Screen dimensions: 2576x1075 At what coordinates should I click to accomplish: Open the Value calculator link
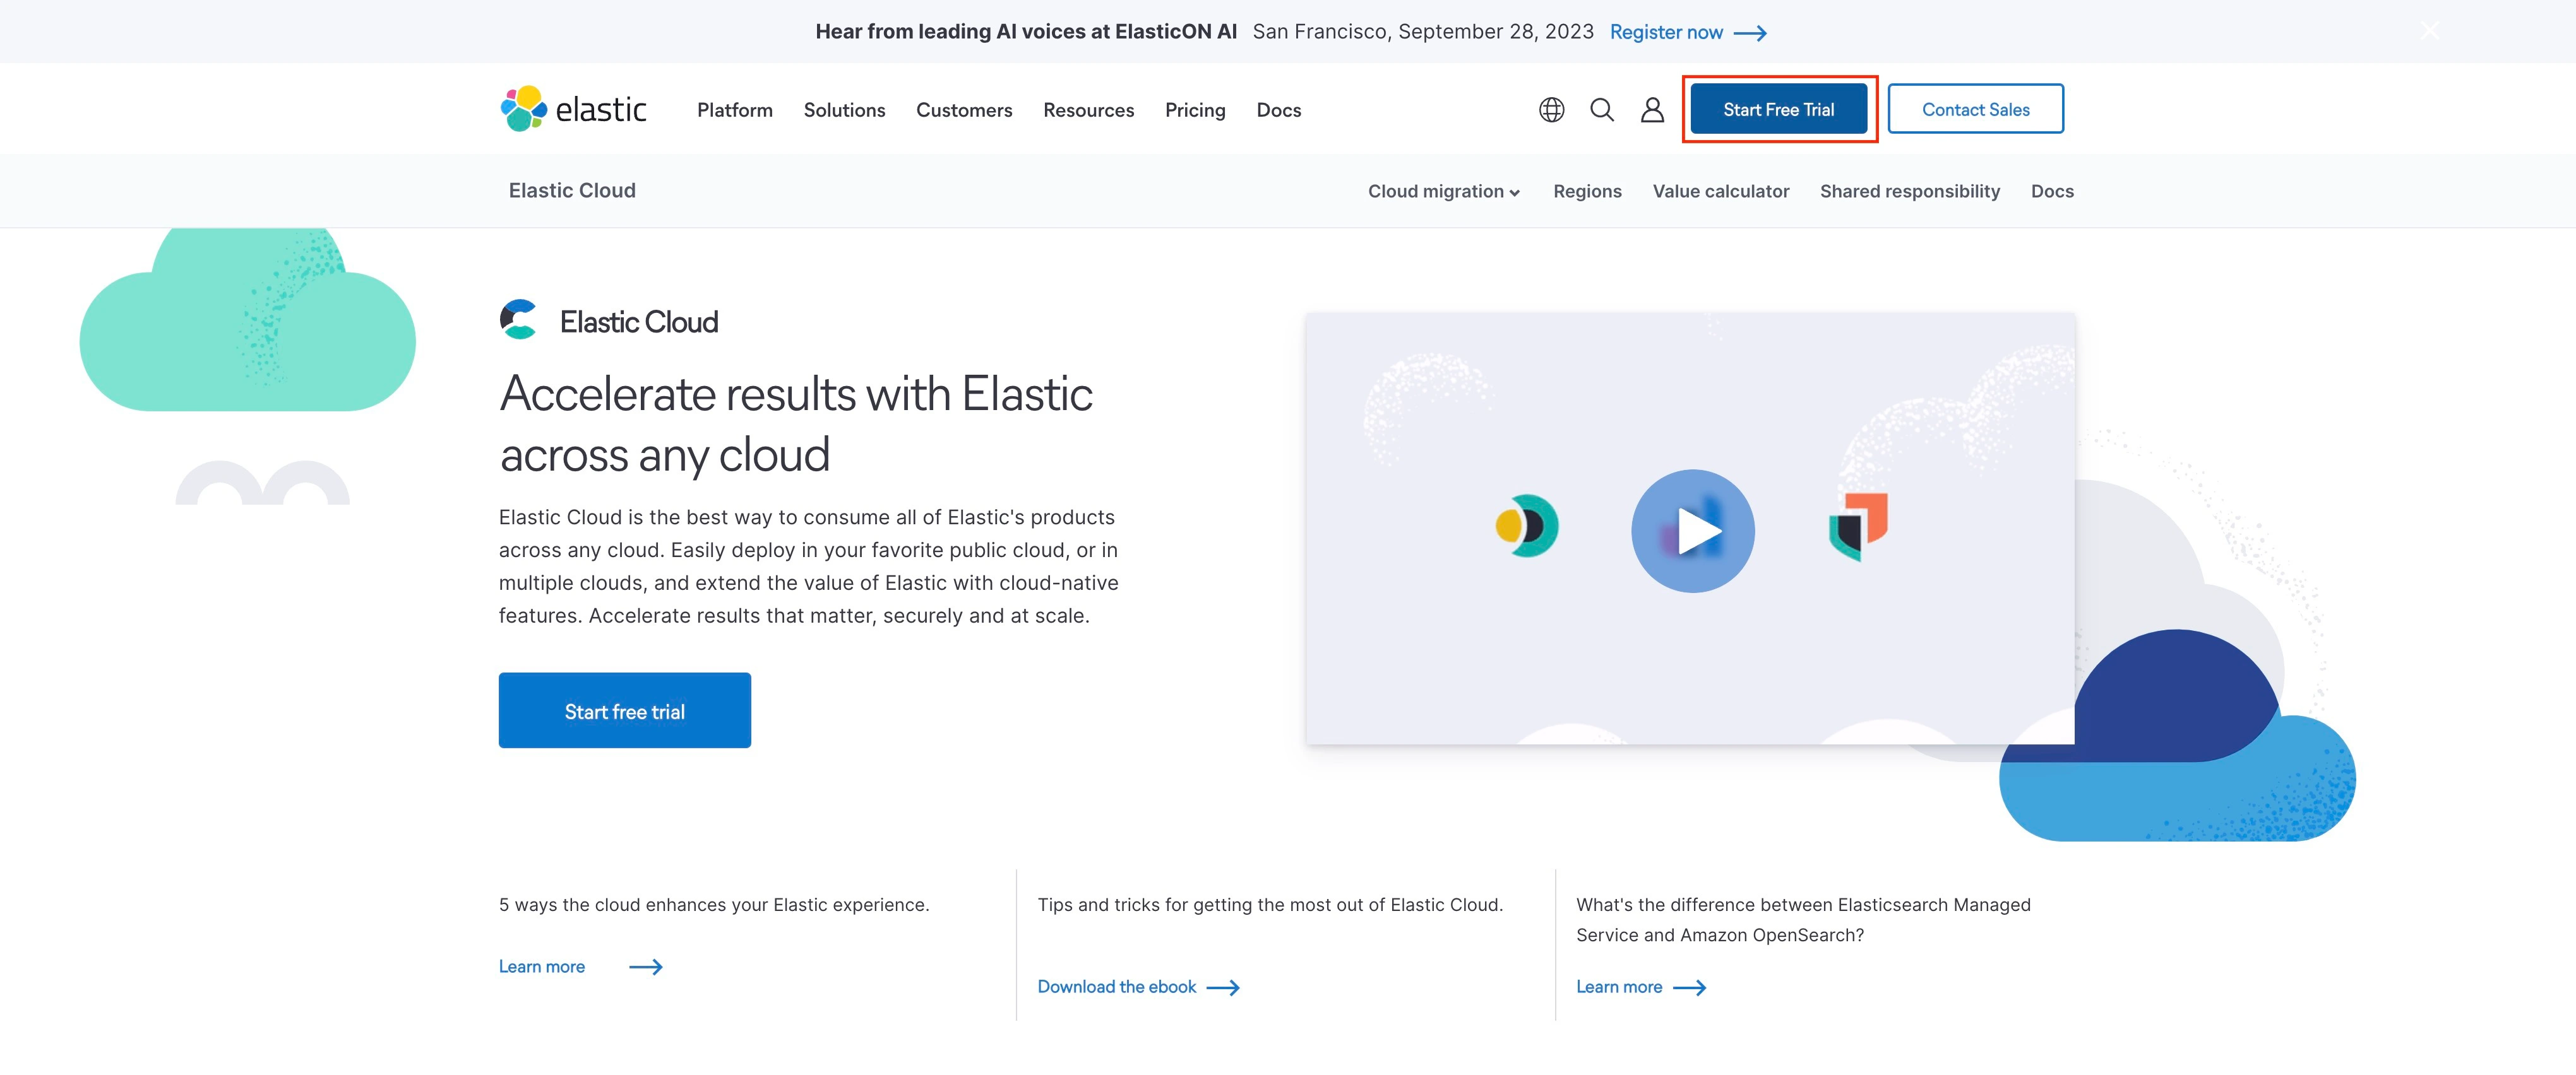(1720, 191)
